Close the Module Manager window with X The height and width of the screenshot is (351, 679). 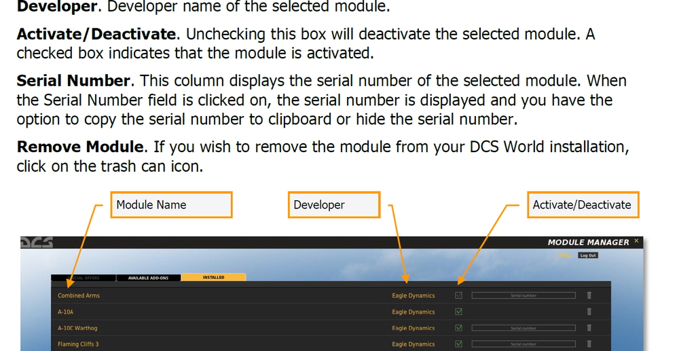(x=636, y=240)
